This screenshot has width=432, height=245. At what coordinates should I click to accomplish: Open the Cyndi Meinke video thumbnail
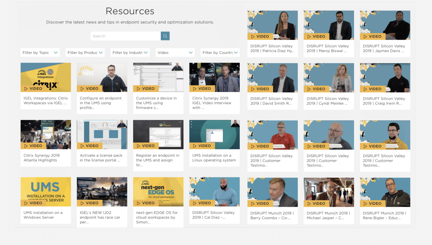pyautogui.click(x=329, y=78)
